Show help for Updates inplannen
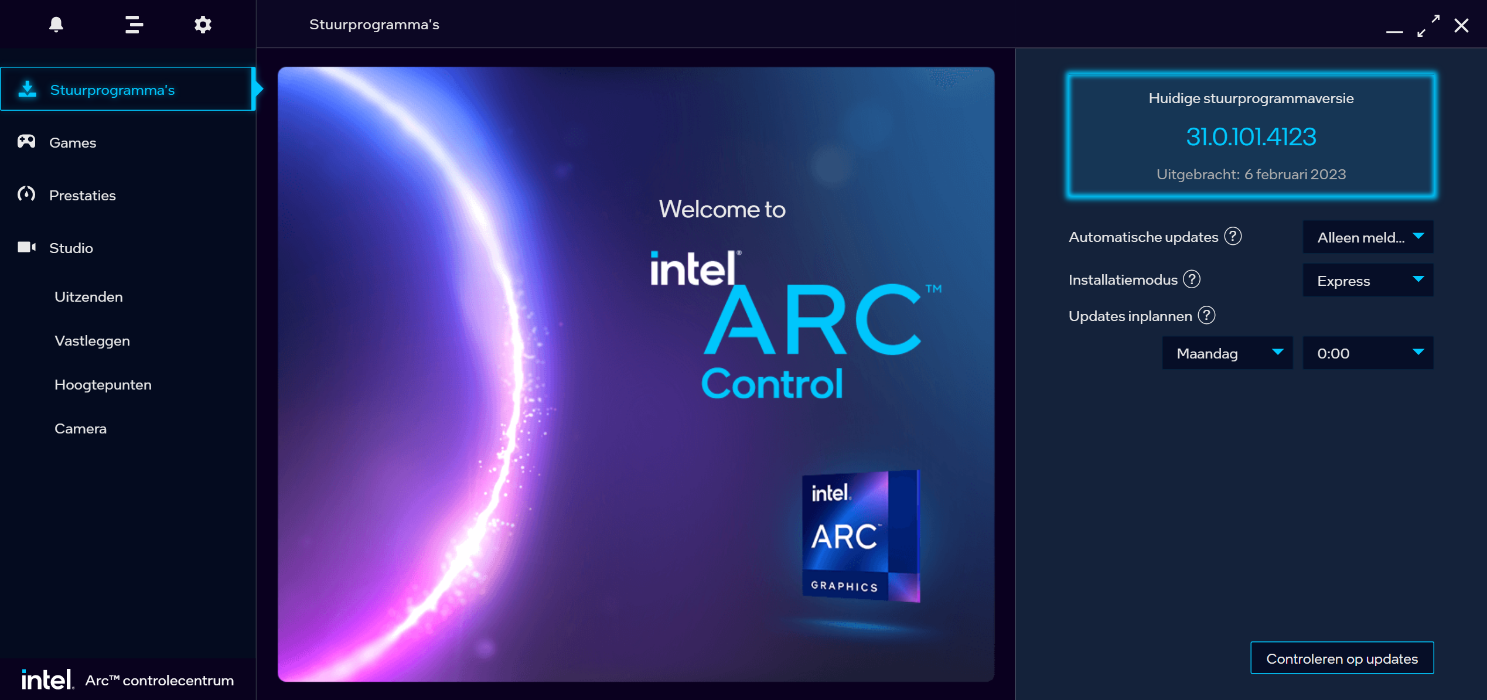Image resolution: width=1487 pixels, height=700 pixels. 1206,315
